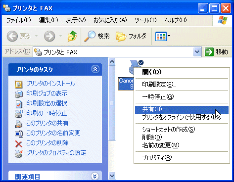Go up one folder level icon

72,36
